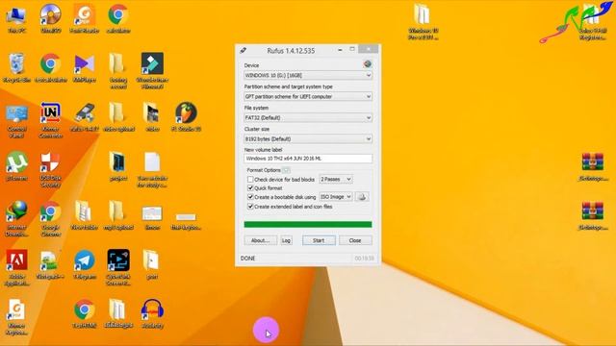Click the Rufus USB icon in title bar
Screen dimensions: 616x346
point(244,50)
